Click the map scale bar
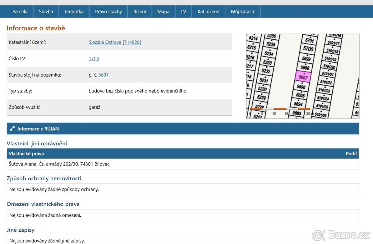The width and height of the screenshot is (373, 244). [x=280, y=109]
